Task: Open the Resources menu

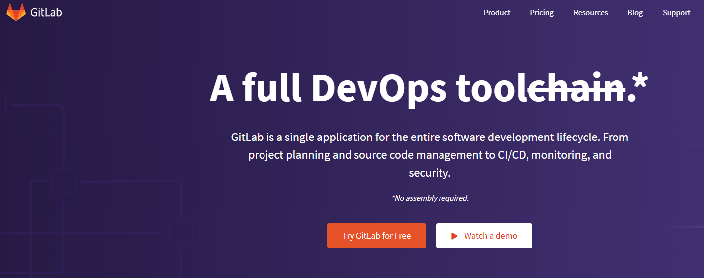Action: coord(591,13)
